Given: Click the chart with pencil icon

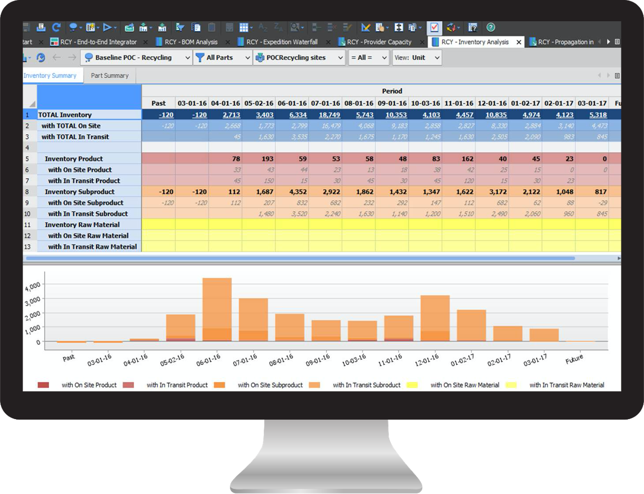Looking at the screenshot, I should click(366, 27).
